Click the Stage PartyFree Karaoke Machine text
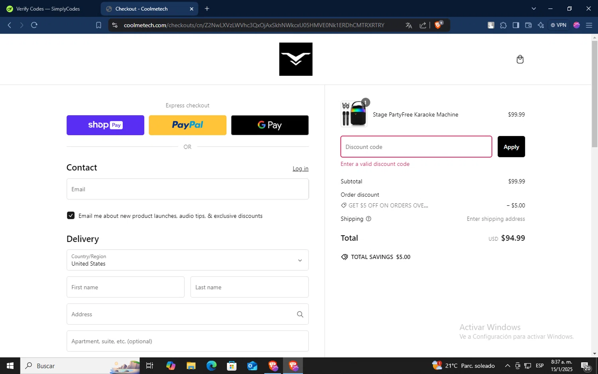The height and width of the screenshot is (374, 598). [415, 114]
